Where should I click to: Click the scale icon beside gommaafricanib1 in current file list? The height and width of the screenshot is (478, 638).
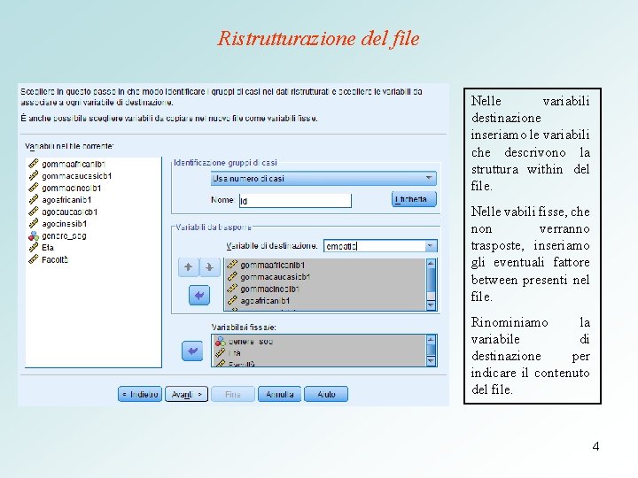pos(34,164)
